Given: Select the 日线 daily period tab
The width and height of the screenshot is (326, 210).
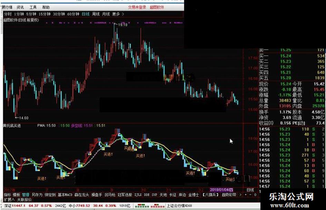Looking at the screenshot, I should [x=86, y=14].
